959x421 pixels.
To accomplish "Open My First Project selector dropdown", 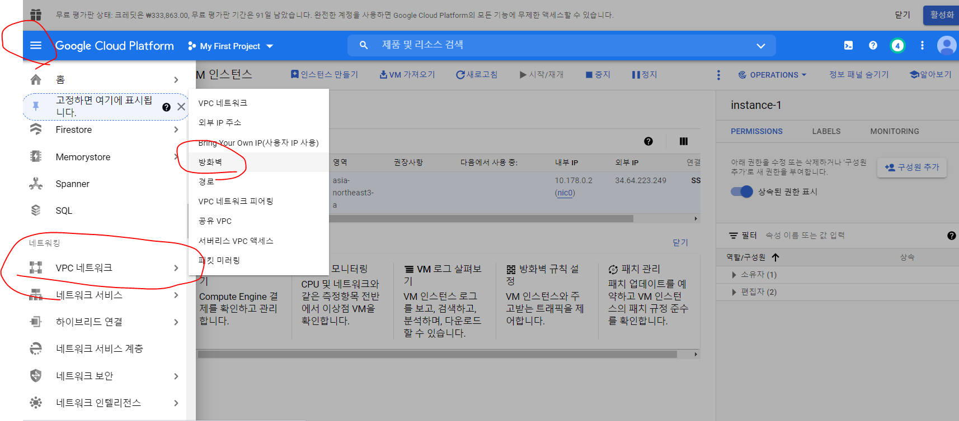I will click(x=231, y=46).
